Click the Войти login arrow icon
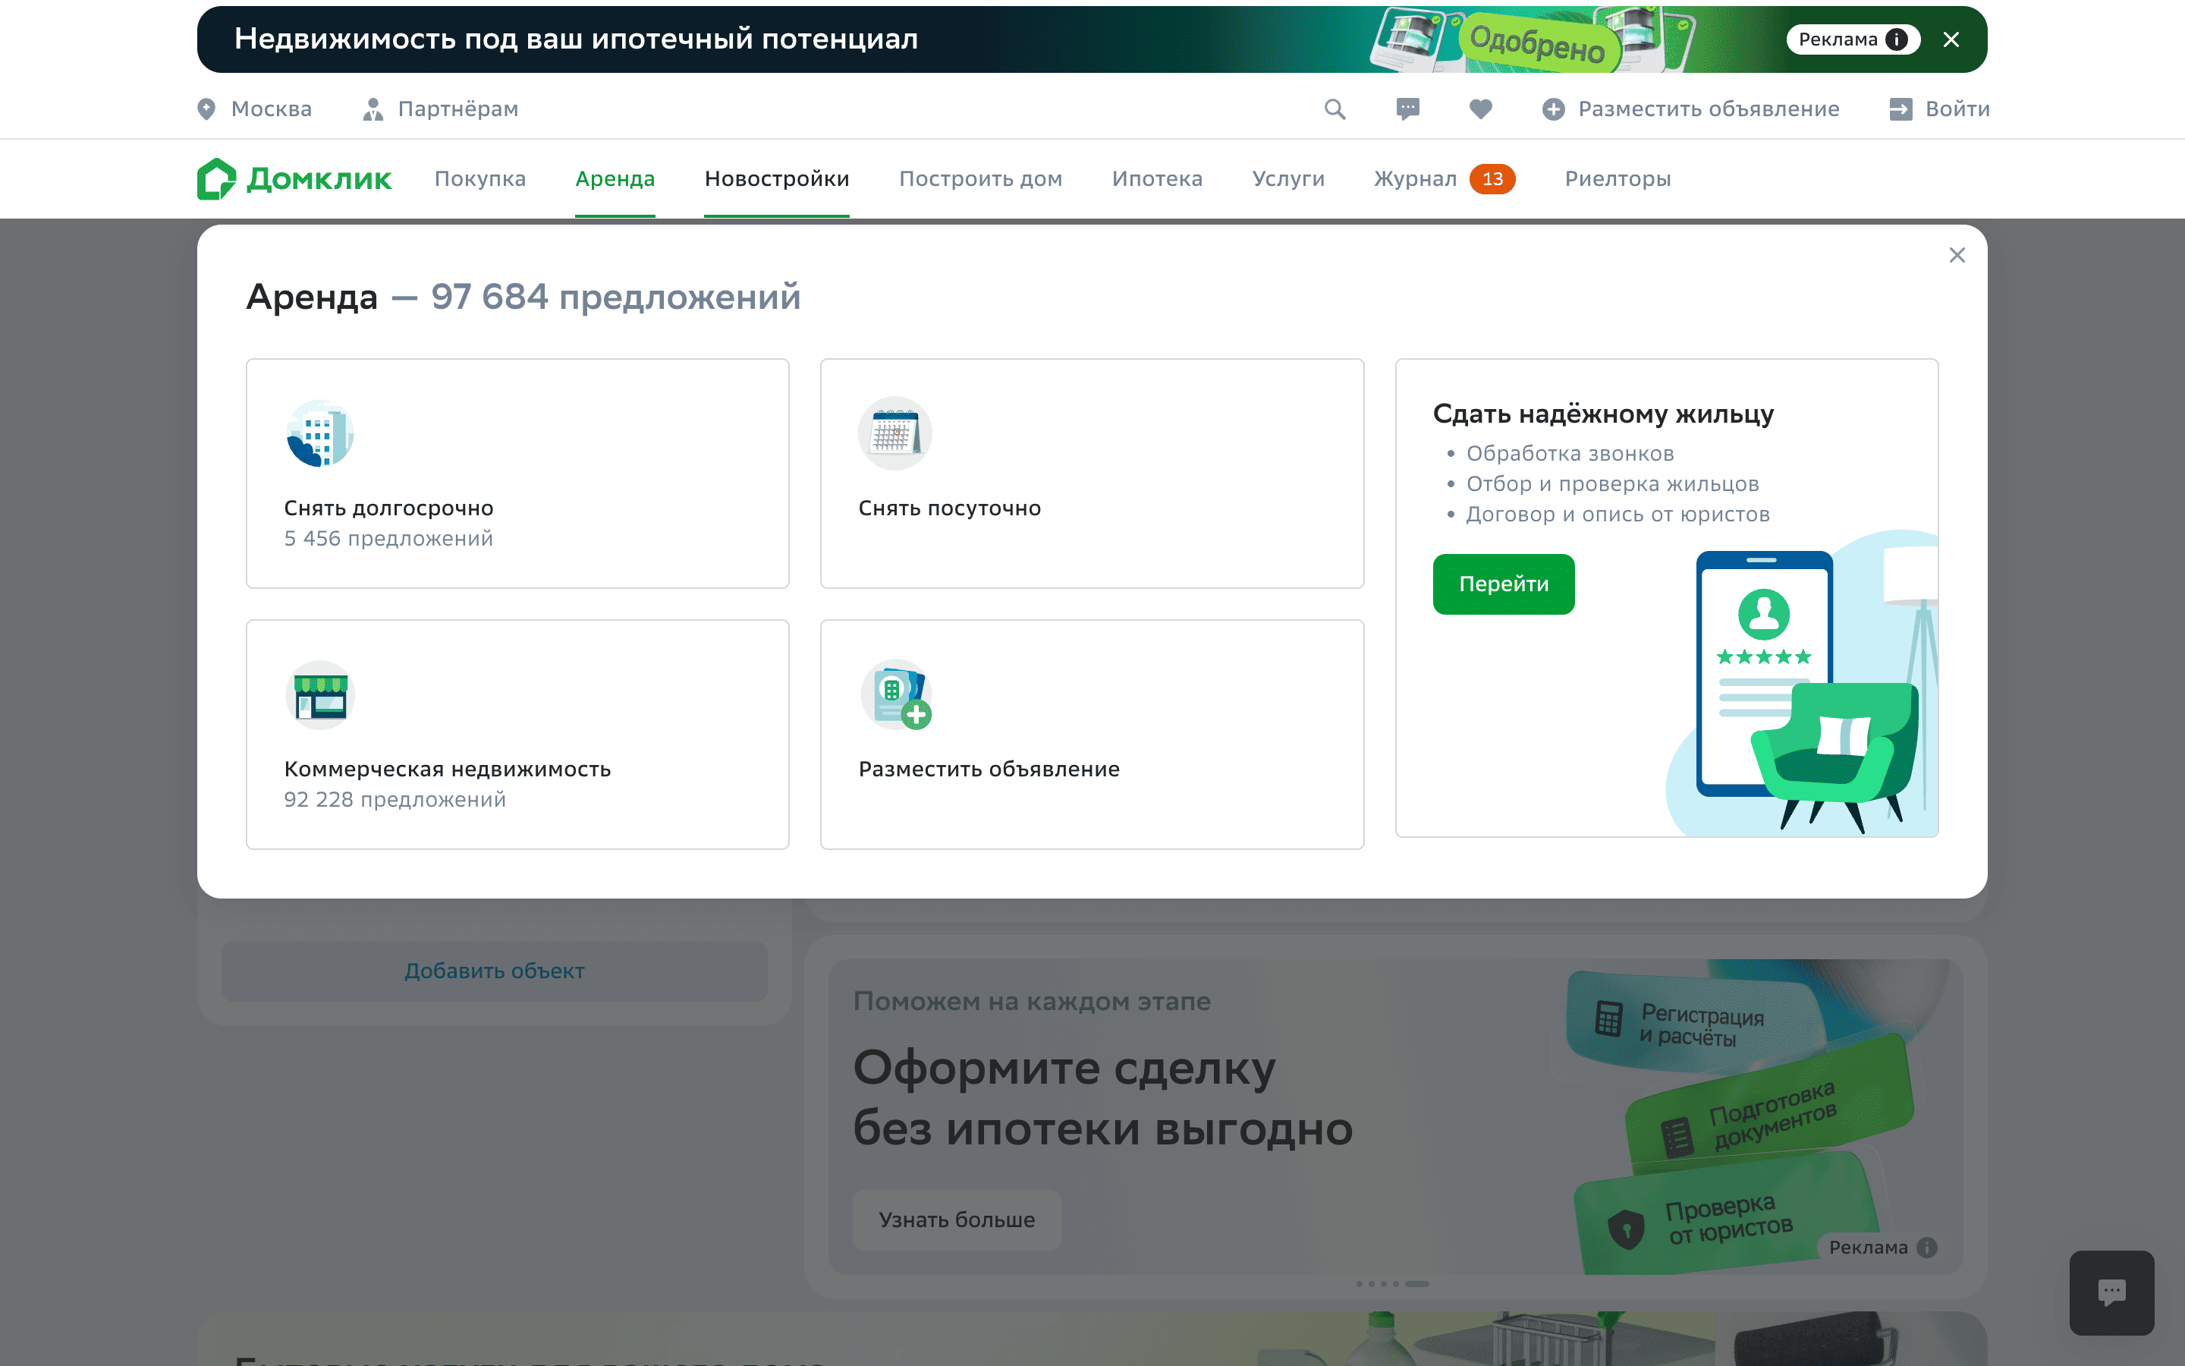Image resolution: width=2185 pixels, height=1366 pixels. click(x=1900, y=109)
